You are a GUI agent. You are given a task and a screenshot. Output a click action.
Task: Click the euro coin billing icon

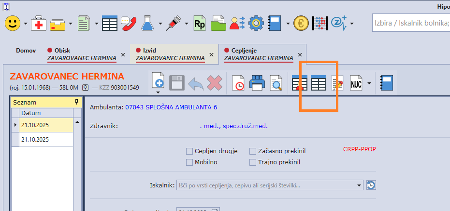coord(301,23)
